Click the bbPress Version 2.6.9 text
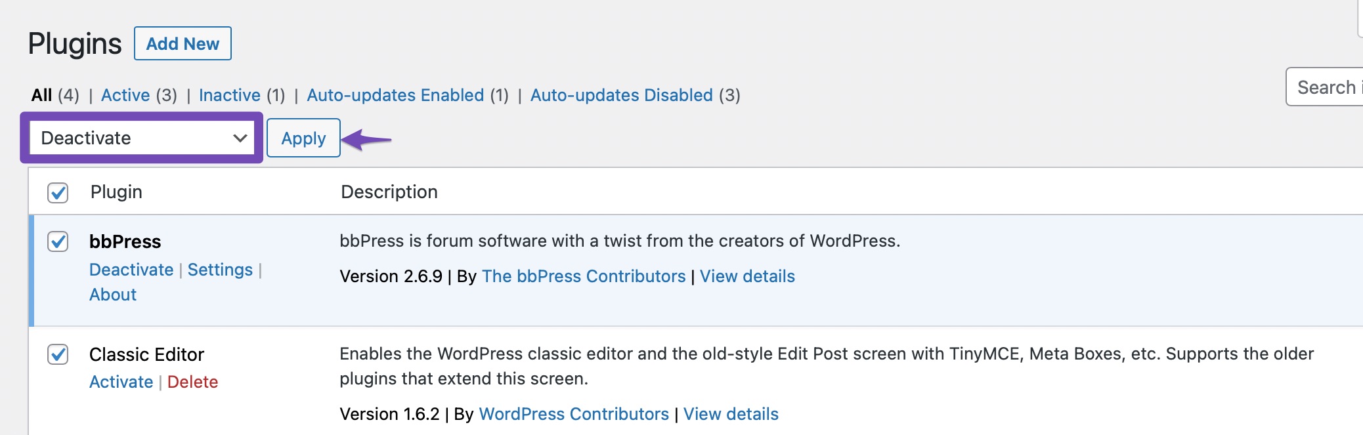This screenshot has width=1363, height=435. pyautogui.click(x=391, y=276)
